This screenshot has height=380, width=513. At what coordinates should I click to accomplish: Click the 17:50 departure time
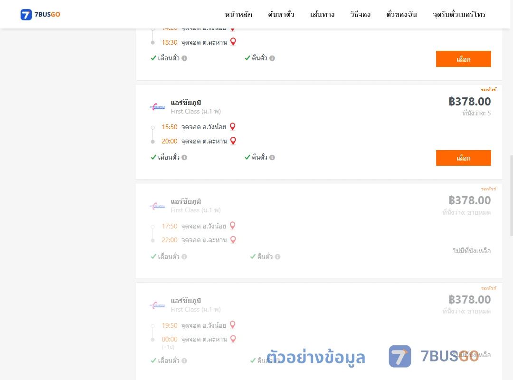(x=170, y=226)
